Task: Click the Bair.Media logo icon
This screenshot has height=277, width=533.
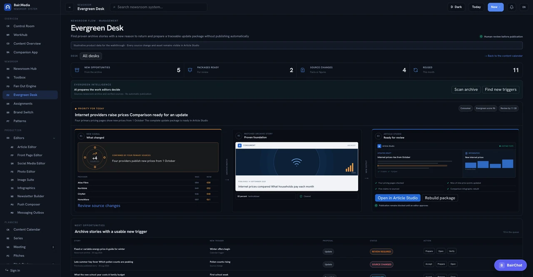Action: point(7,7)
